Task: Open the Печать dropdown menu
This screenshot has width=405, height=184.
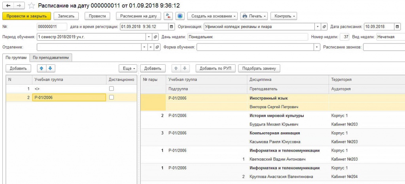Action: click(254, 16)
